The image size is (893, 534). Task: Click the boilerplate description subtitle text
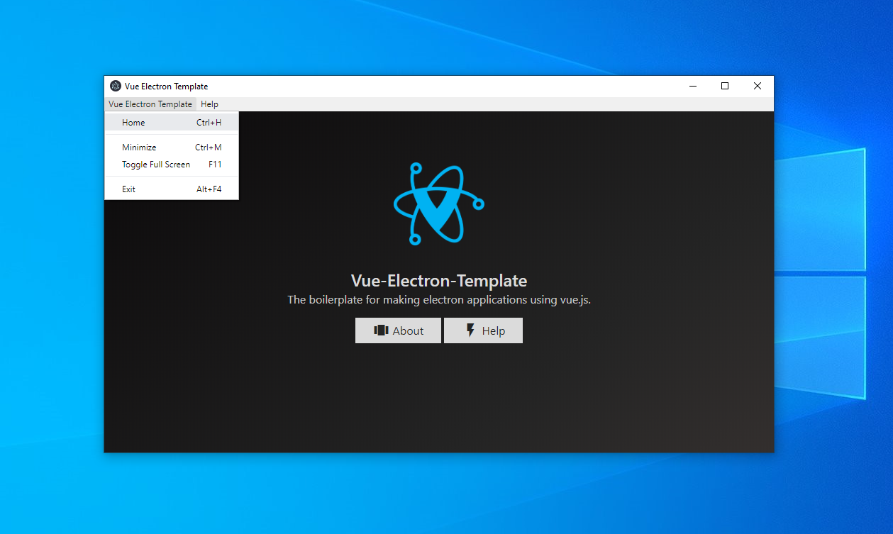tap(439, 300)
